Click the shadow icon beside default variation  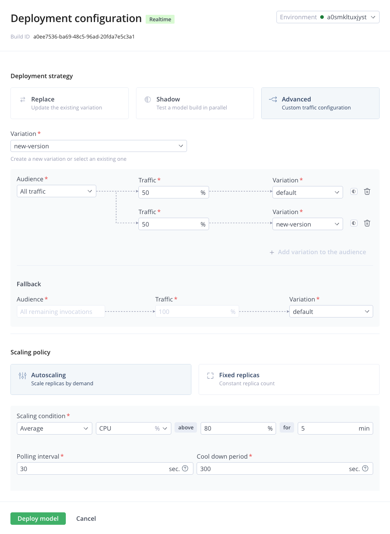[353, 192]
